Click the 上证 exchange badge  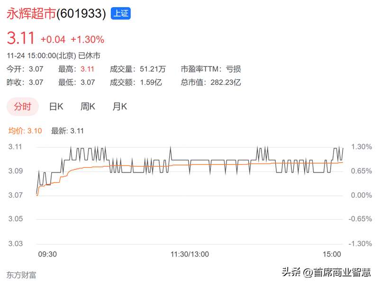(121, 13)
